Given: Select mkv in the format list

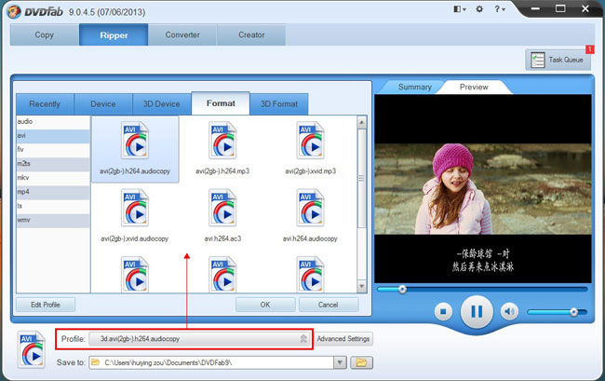Looking at the screenshot, I should point(53,178).
